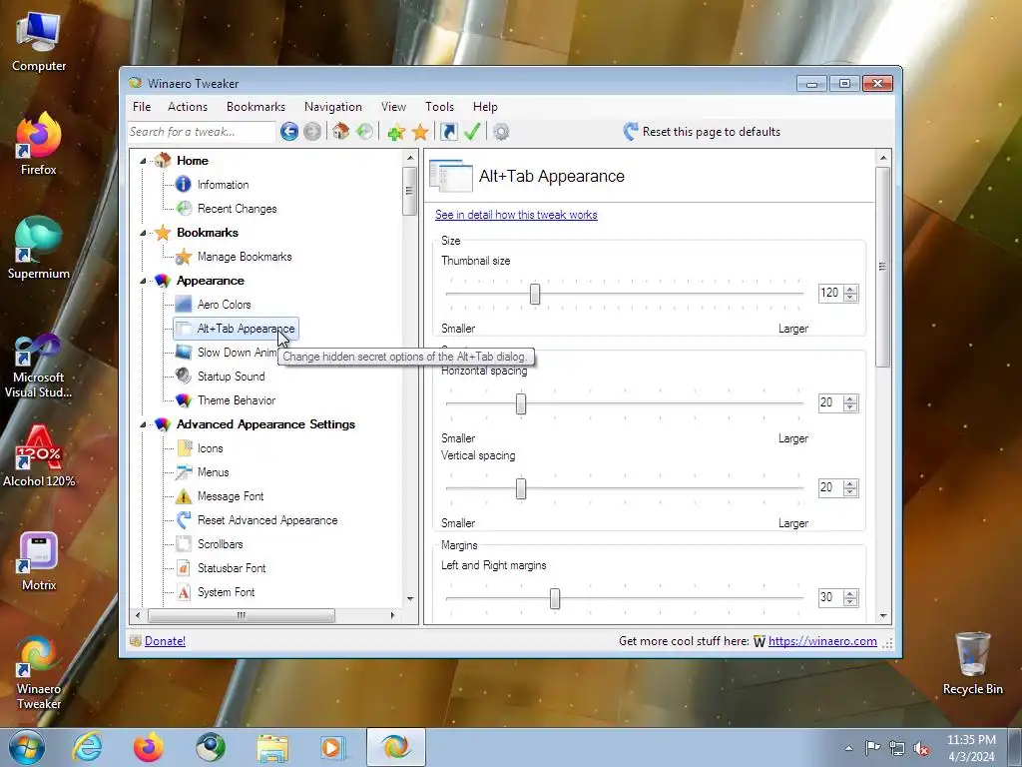Click the Icons item icon in tree

[185, 448]
